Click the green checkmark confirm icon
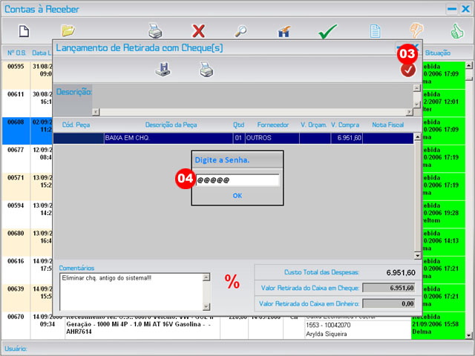This screenshot has width=475, height=356. click(x=327, y=31)
